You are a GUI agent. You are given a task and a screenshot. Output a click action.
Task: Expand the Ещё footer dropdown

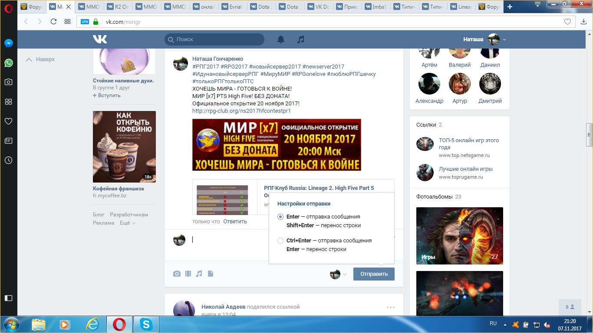coord(128,223)
